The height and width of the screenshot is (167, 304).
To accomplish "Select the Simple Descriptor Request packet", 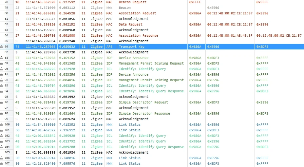I will pos(143,102).
